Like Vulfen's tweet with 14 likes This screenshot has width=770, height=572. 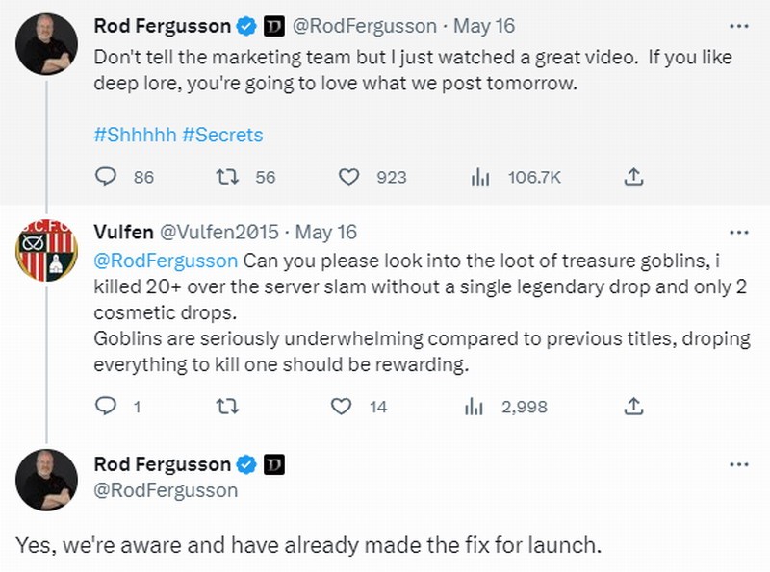pos(342,407)
